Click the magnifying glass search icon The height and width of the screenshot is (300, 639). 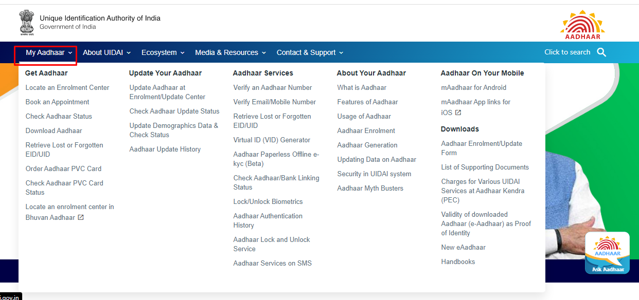click(x=601, y=52)
